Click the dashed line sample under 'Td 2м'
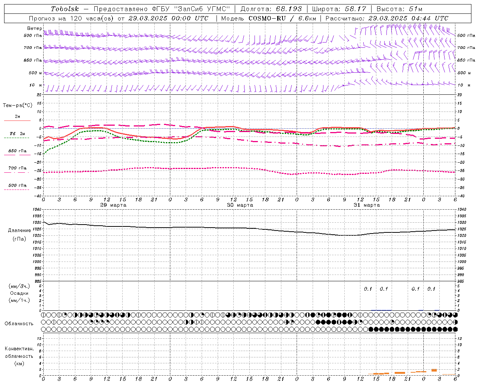 [x=17, y=138]
